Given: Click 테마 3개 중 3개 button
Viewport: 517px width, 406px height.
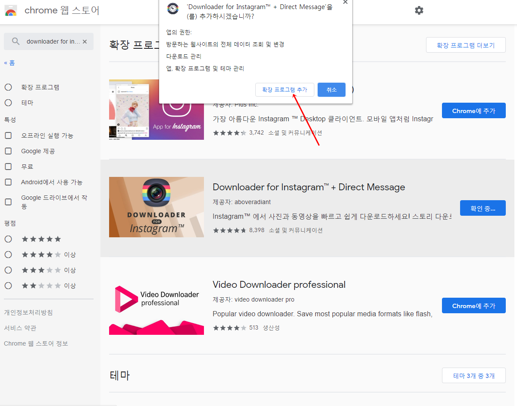Looking at the screenshot, I should tap(473, 376).
